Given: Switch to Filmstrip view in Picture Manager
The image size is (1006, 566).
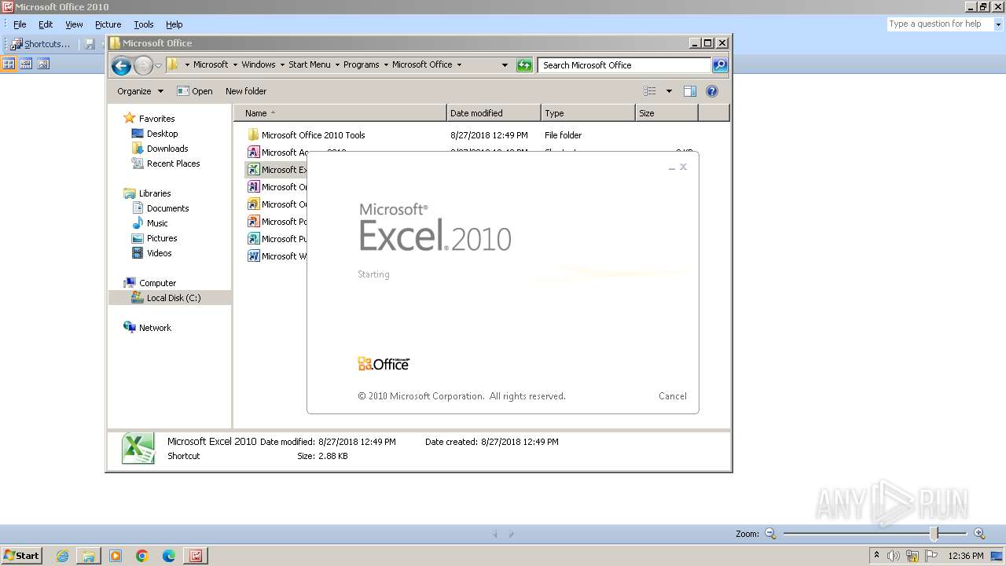Looking at the screenshot, I should [26, 64].
